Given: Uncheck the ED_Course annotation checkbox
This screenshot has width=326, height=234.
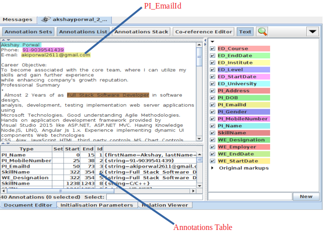Looking at the screenshot, I should 213,49.
